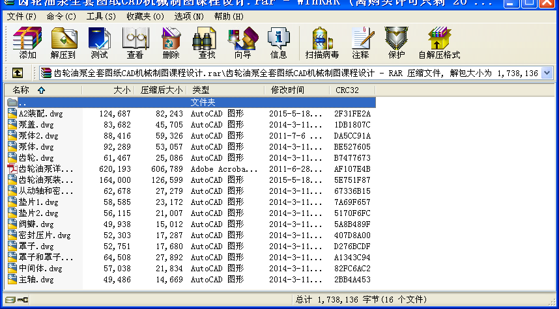Open the 查找 (Find) binoculars tool
The height and width of the screenshot is (309, 559).
pyautogui.click(x=207, y=43)
